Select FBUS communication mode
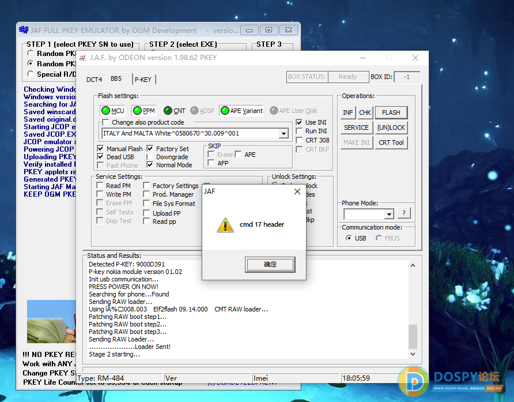The image size is (514, 402). pyautogui.click(x=379, y=238)
